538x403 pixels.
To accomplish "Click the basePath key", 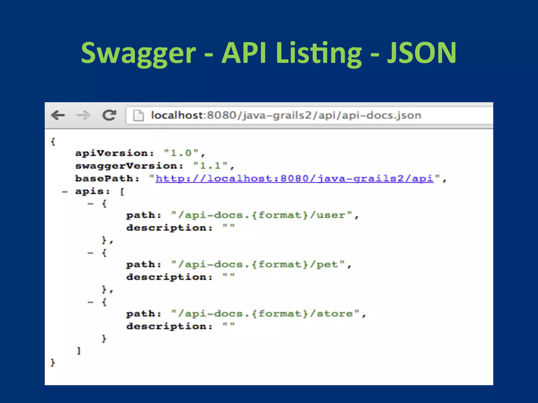I will coord(107,179).
